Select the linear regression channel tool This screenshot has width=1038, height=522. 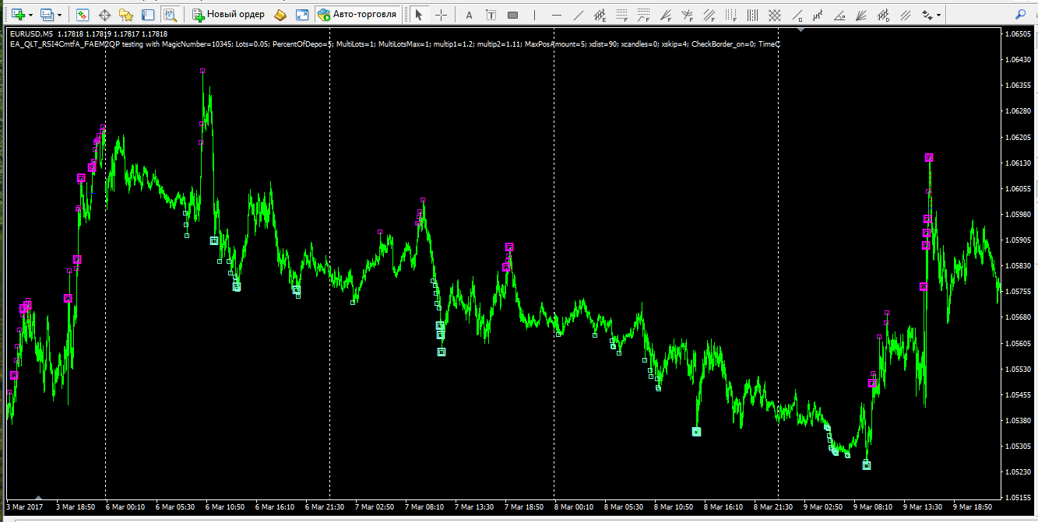[818, 14]
